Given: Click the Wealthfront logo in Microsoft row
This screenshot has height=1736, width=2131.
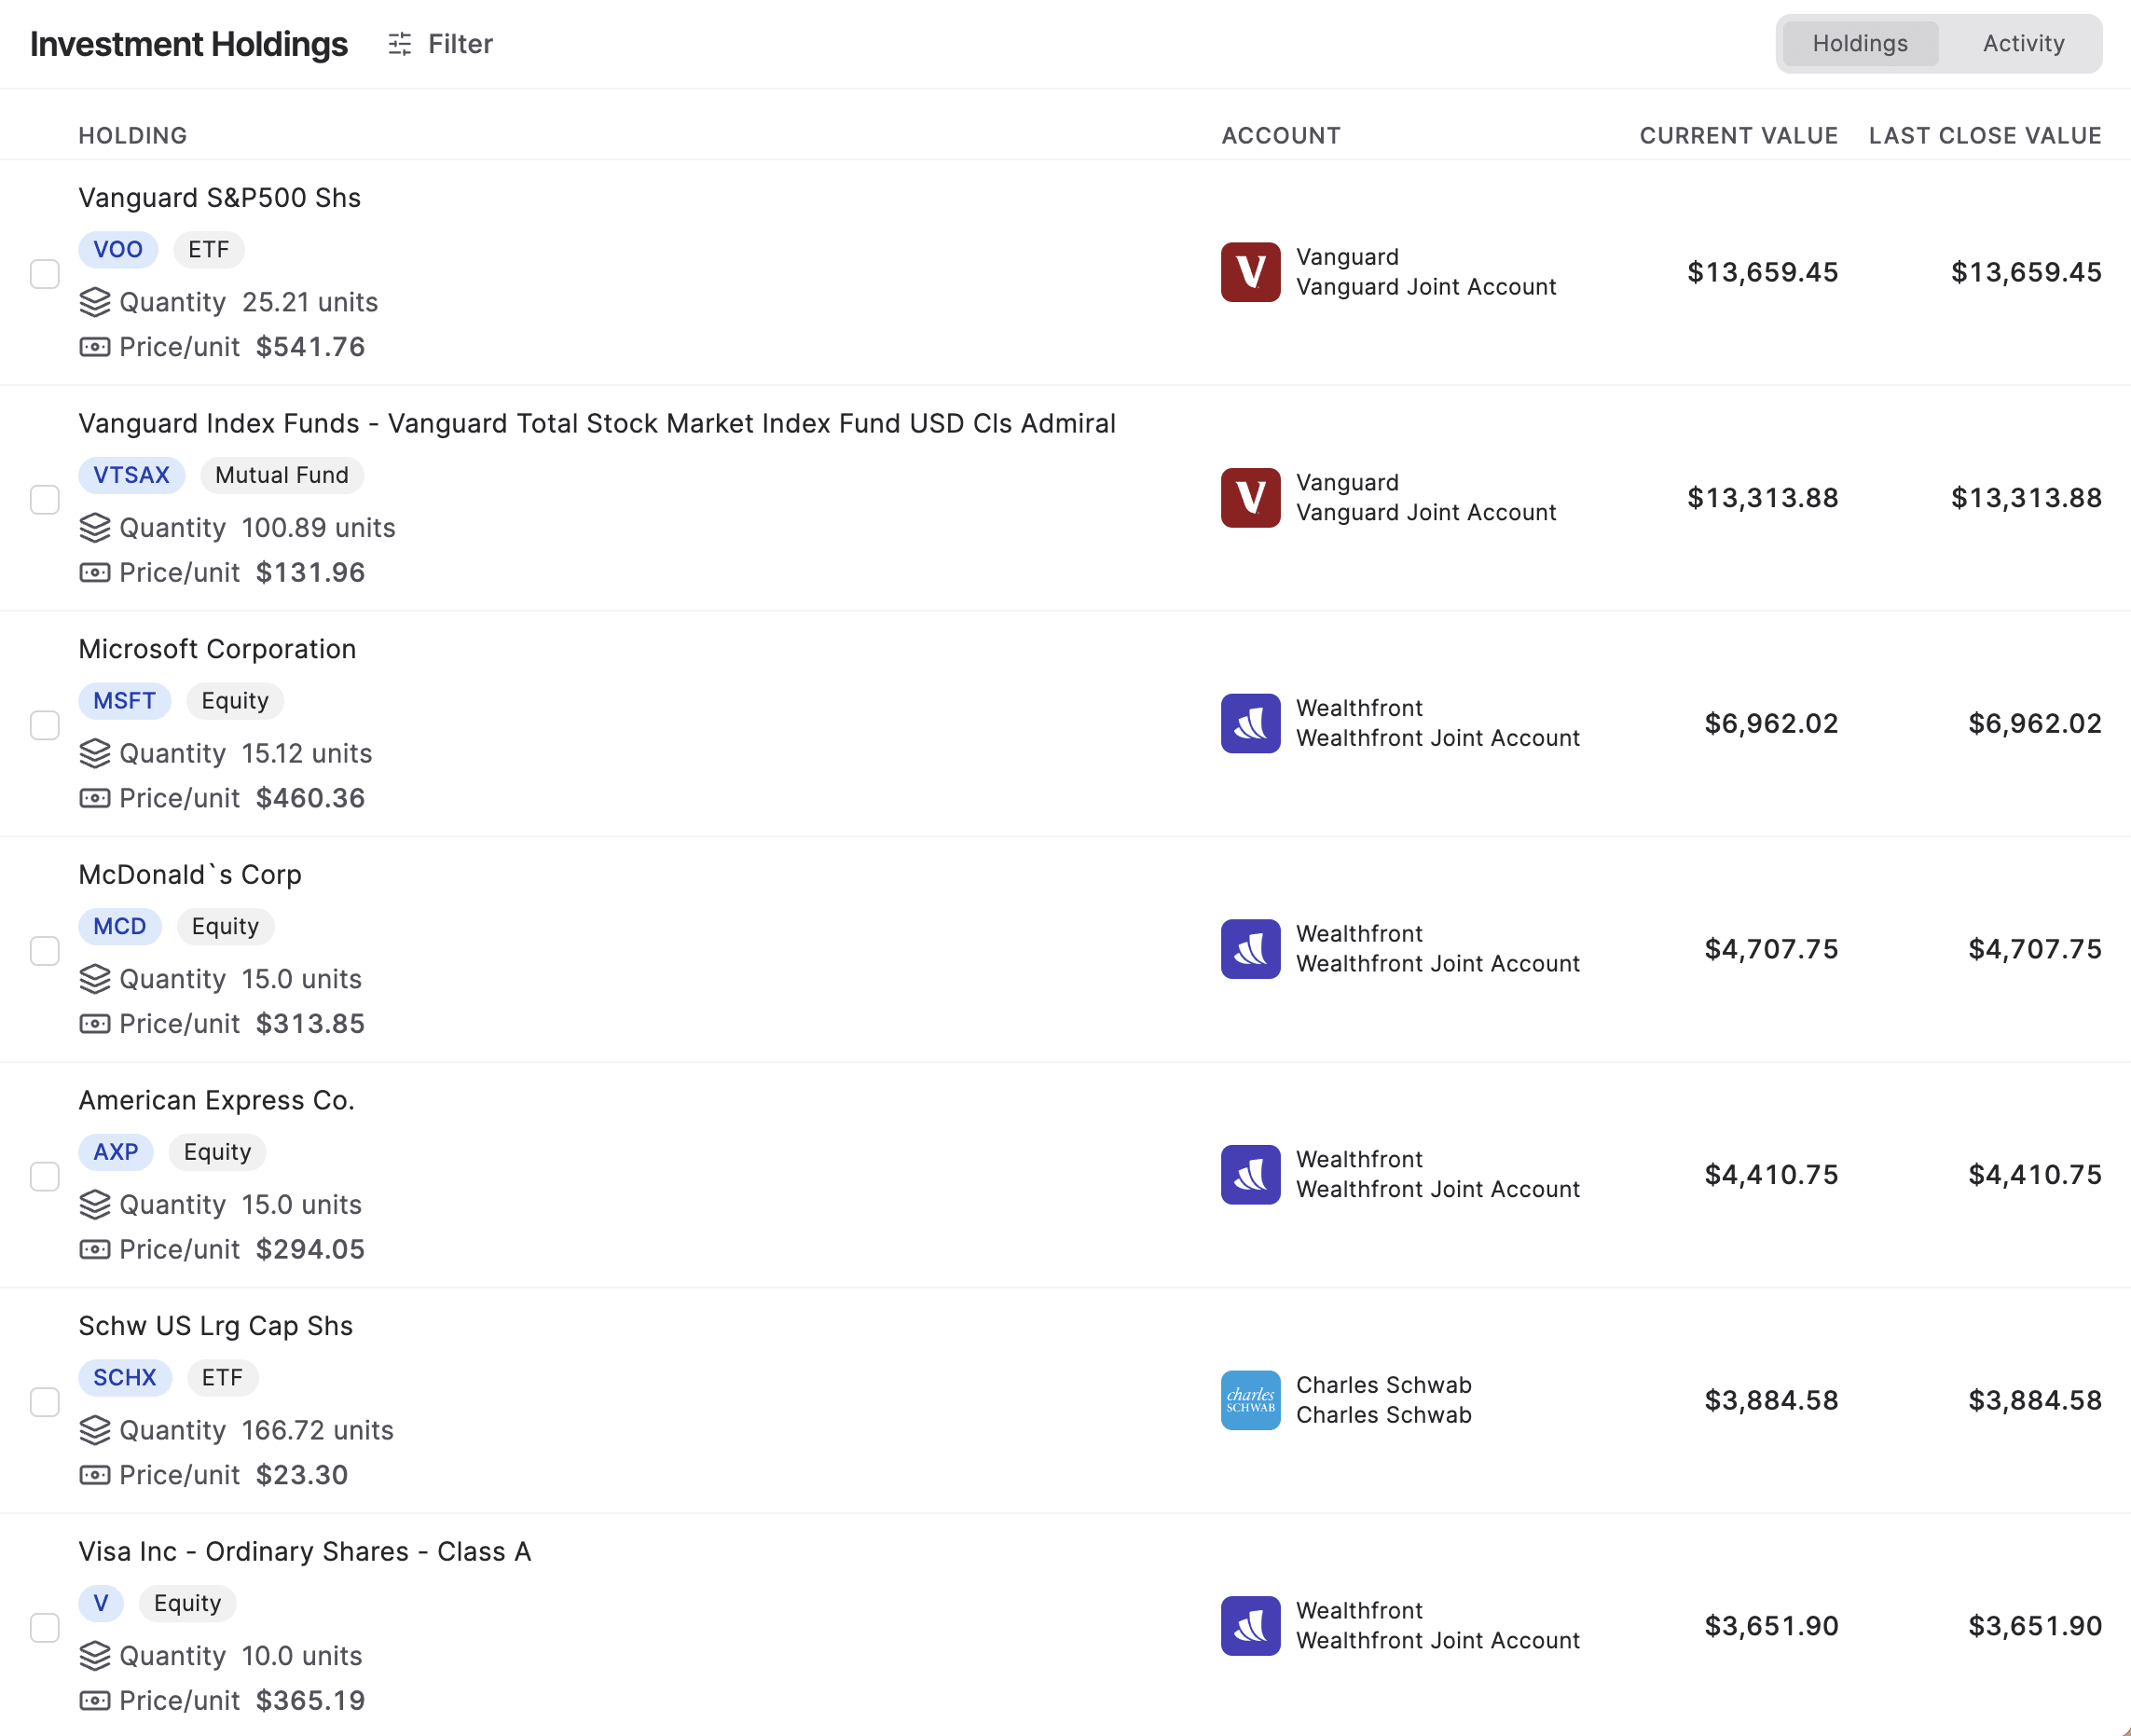Looking at the screenshot, I should coord(1250,723).
